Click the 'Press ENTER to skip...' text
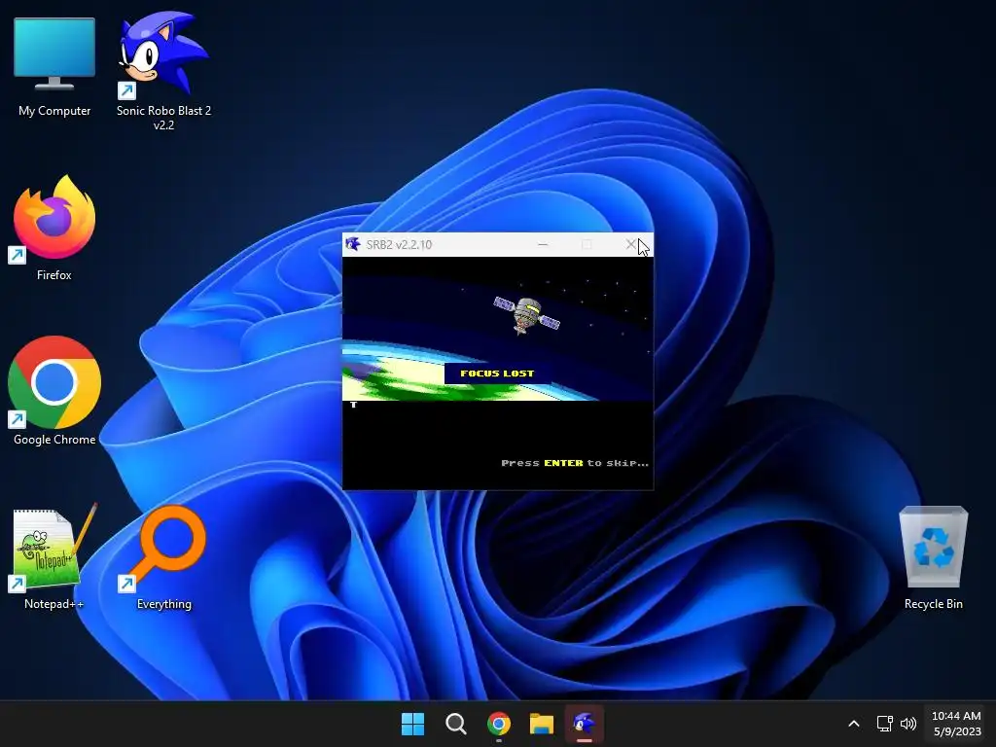 pyautogui.click(x=575, y=463)
